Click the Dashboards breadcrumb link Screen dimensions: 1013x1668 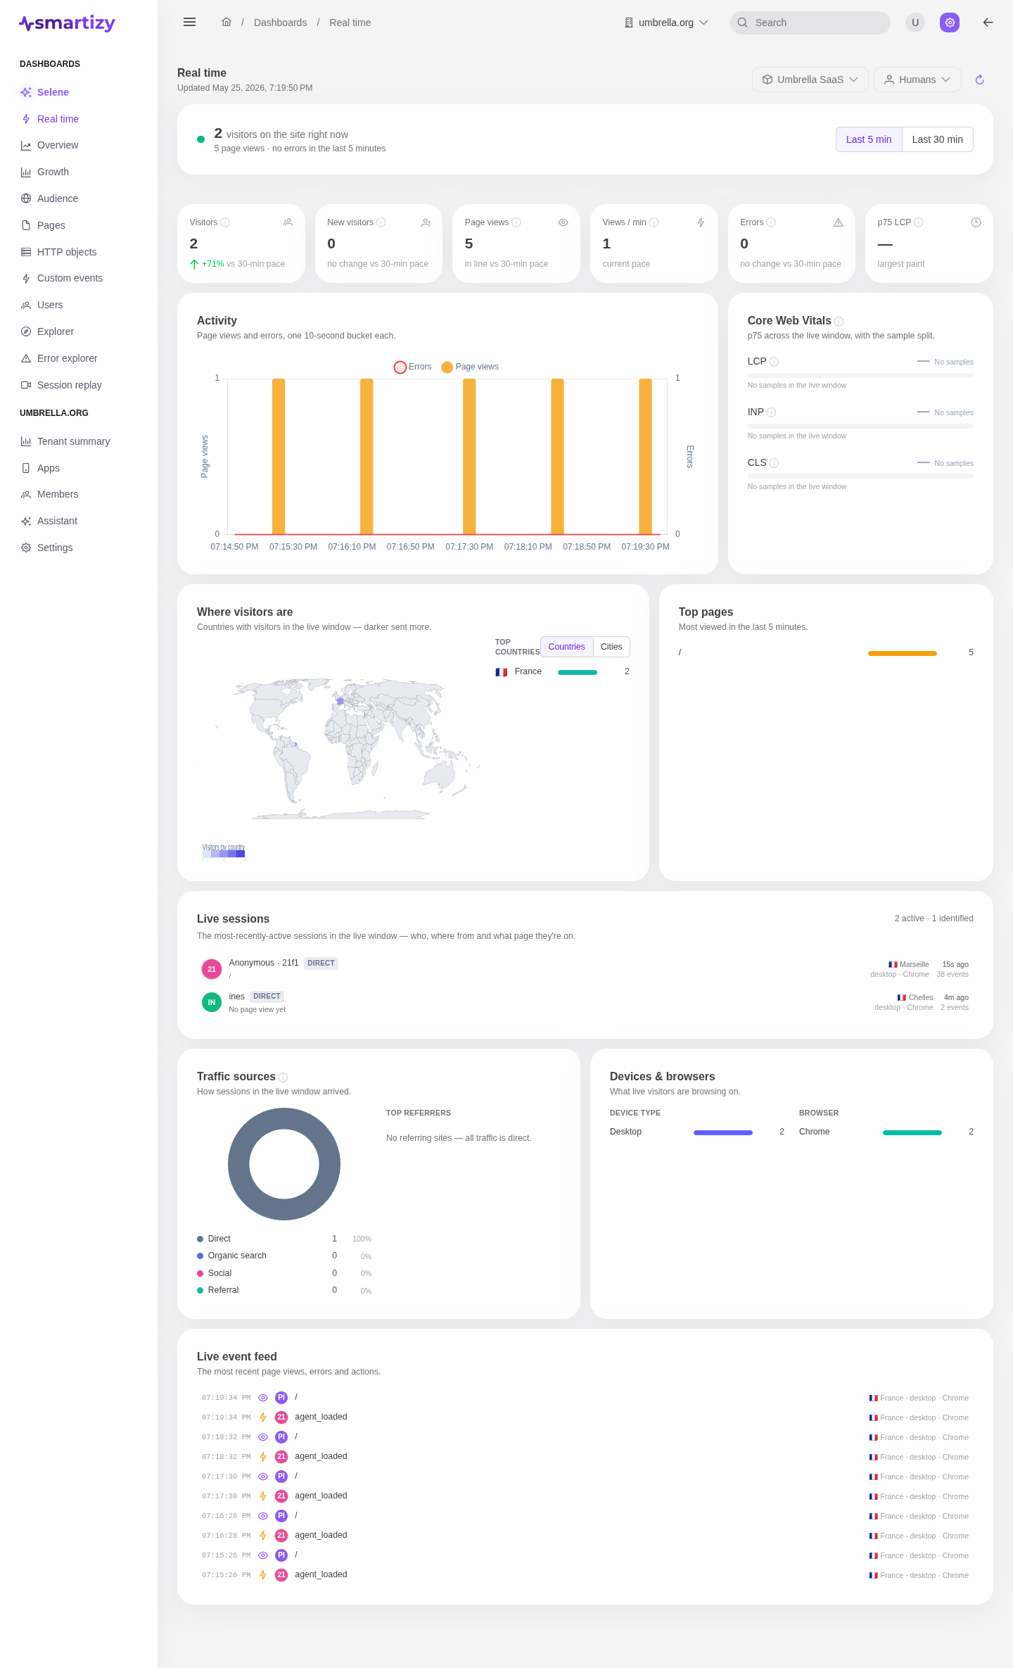[x=280, y=23]
